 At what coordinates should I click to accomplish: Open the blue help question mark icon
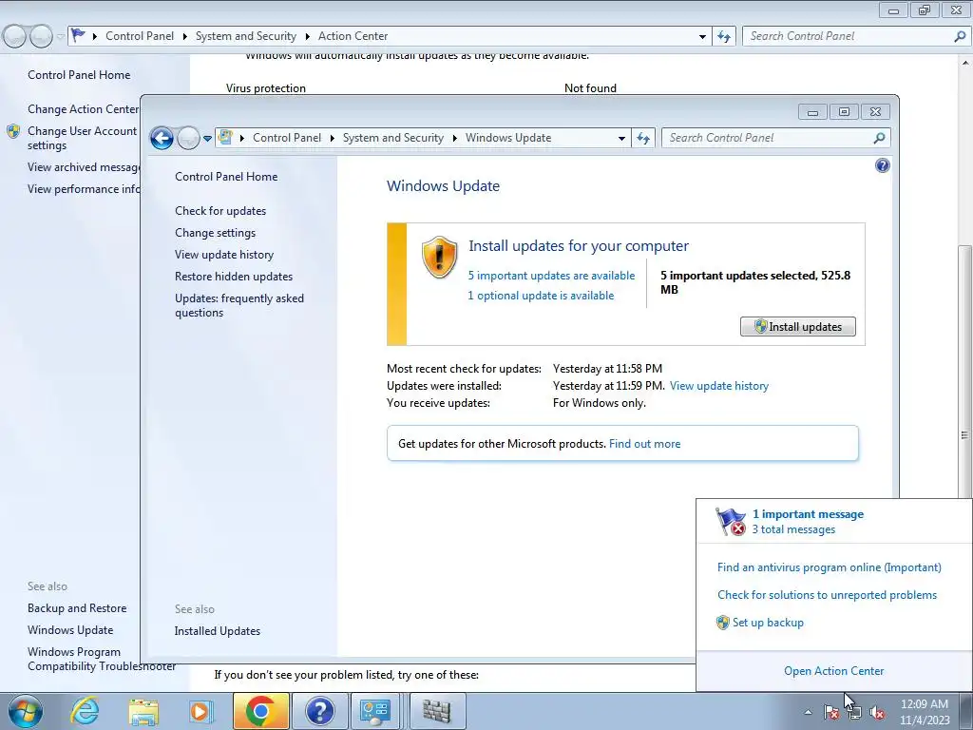882,165
